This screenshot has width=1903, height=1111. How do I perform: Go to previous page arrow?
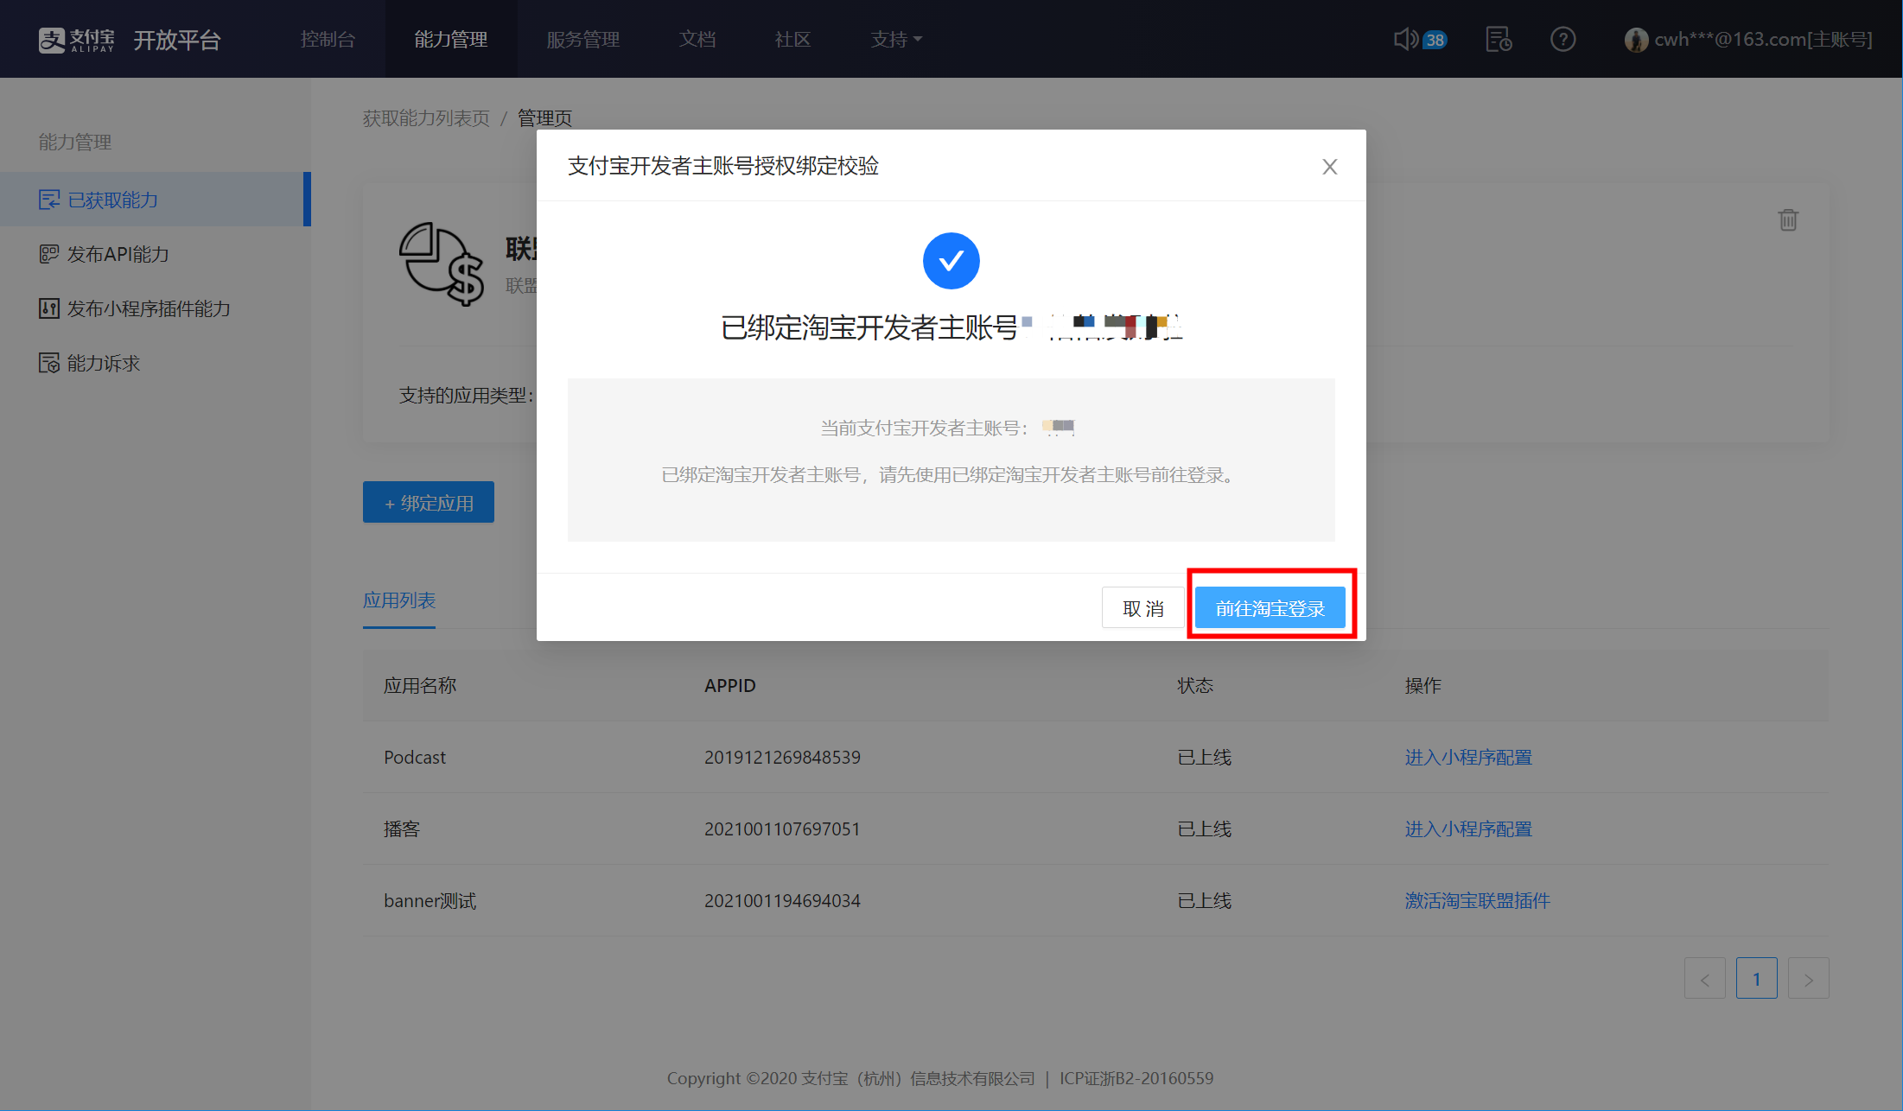coord(1704,979)
